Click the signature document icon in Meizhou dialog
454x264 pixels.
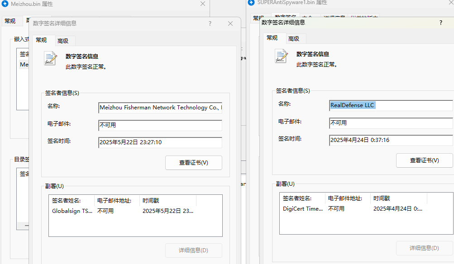tap(50, 58)
